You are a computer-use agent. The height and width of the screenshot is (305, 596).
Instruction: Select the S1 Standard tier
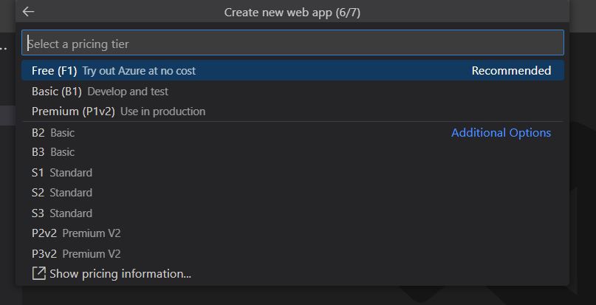pyautogui.click(x=62, y=173)
